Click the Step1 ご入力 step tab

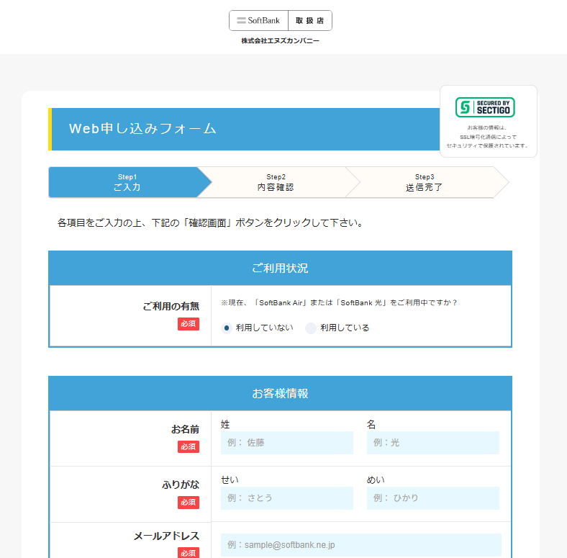[x=126, y=182]
